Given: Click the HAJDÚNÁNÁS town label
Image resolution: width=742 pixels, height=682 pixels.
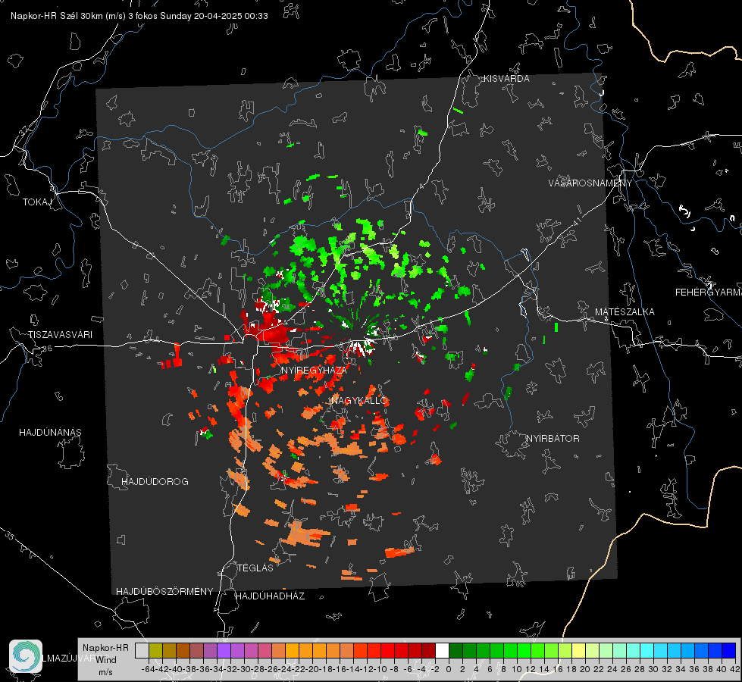Looking at the screenshot, I should pyautogui.click(x=50, y=433).
